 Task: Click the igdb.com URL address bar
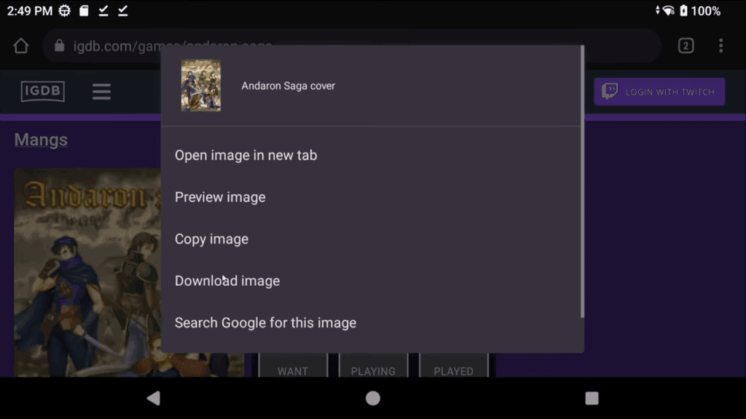click(x=352, y=46)
